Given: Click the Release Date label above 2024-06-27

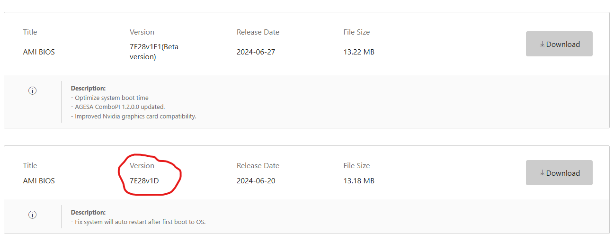Looking at the screenshot, I should pos(258,32).
